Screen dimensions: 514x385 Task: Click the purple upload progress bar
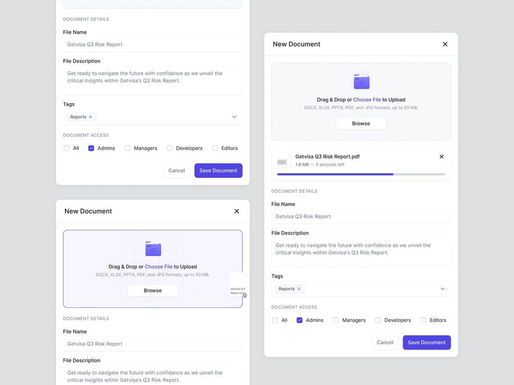point(335,174)
